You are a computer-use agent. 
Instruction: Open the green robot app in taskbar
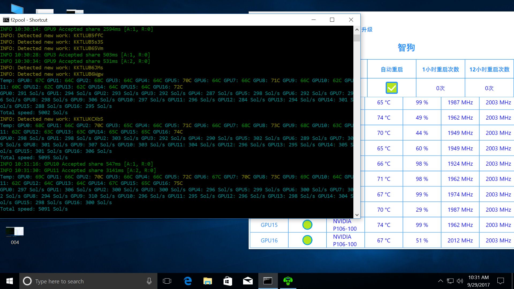point(288,281)
